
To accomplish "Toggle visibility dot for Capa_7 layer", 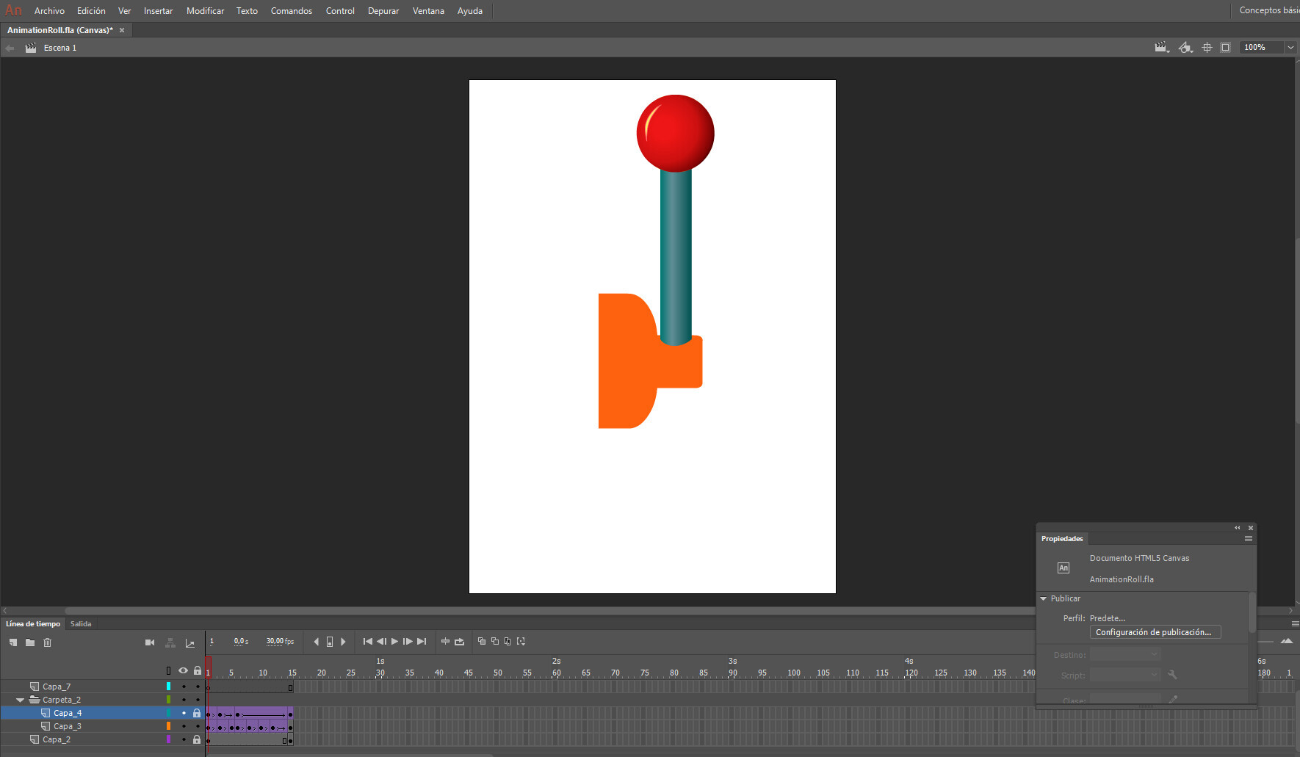I will pos(184,687).
